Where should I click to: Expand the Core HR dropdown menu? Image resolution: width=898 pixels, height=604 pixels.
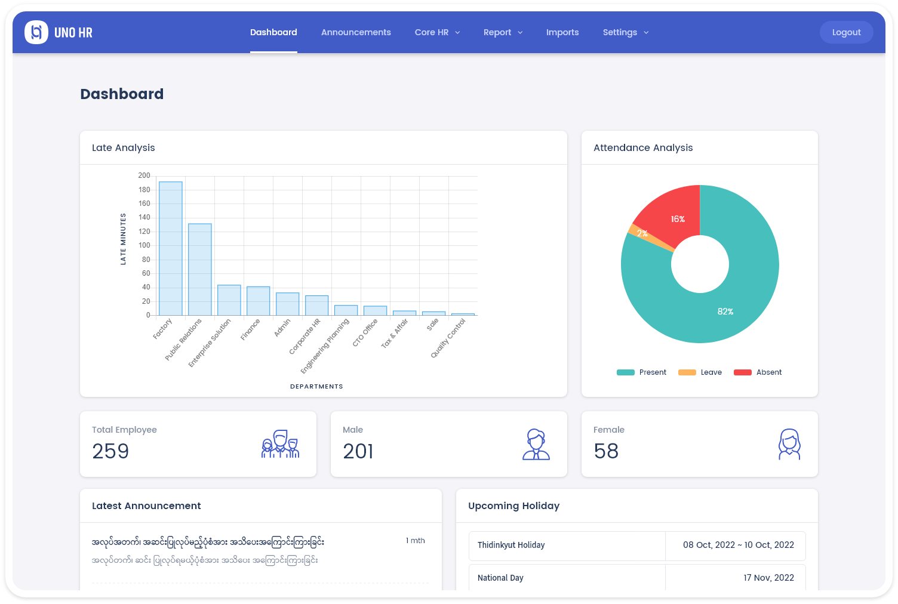coord(437,32)
